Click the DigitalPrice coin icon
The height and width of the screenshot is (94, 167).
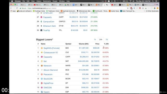coord(42,83)
